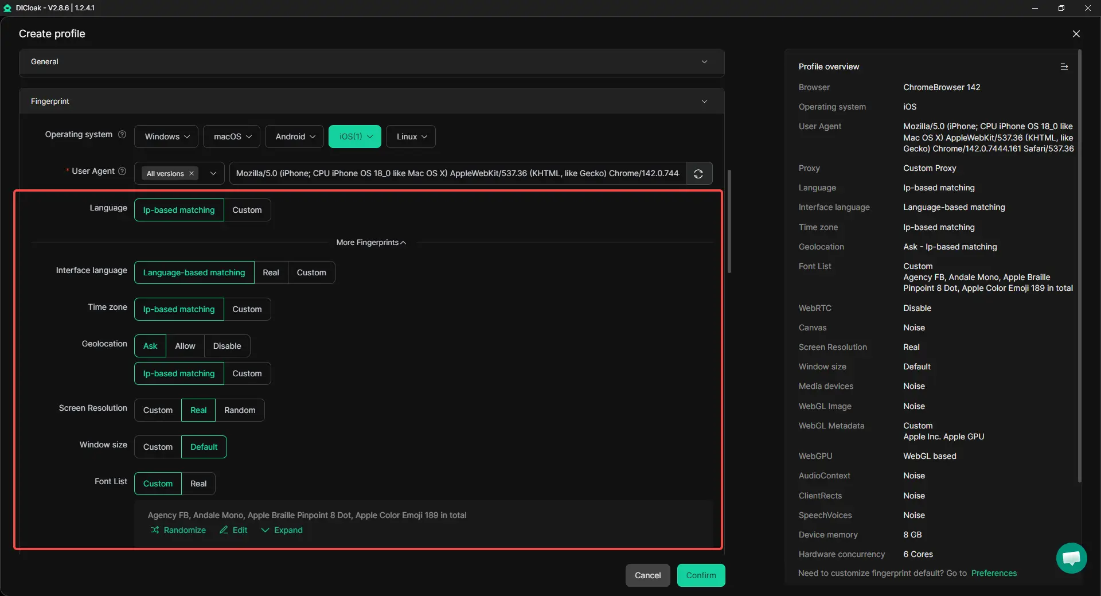1101x596 pixels.
Task: Remove the All versions tag
Action: 192,174
